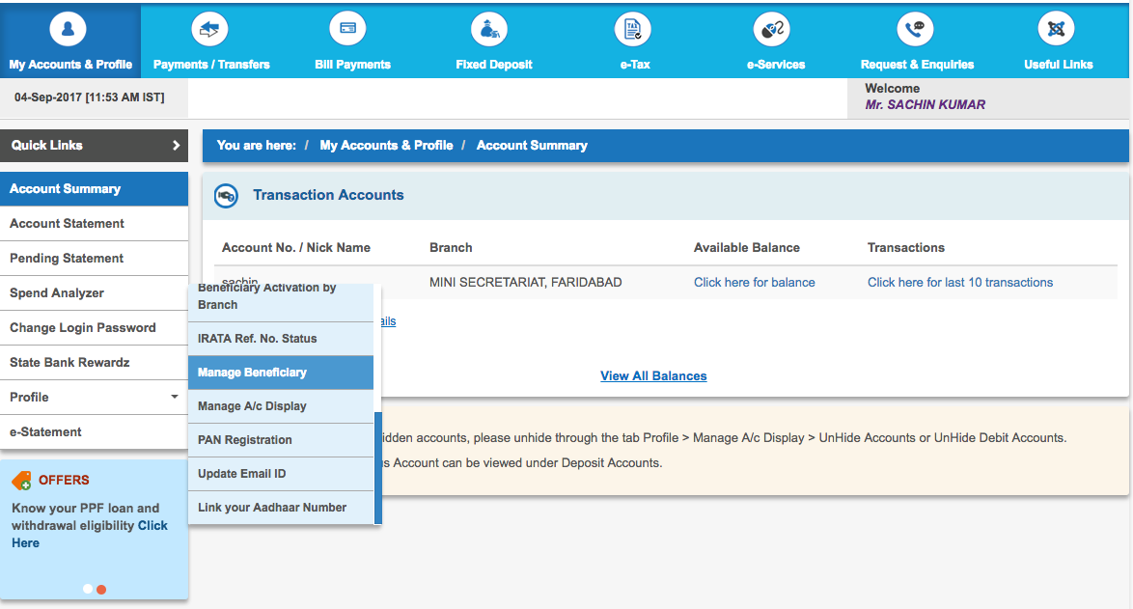The image size is (1133, 609).
Task: Select Beneficiary Activation by Branch
Action: 281,302
